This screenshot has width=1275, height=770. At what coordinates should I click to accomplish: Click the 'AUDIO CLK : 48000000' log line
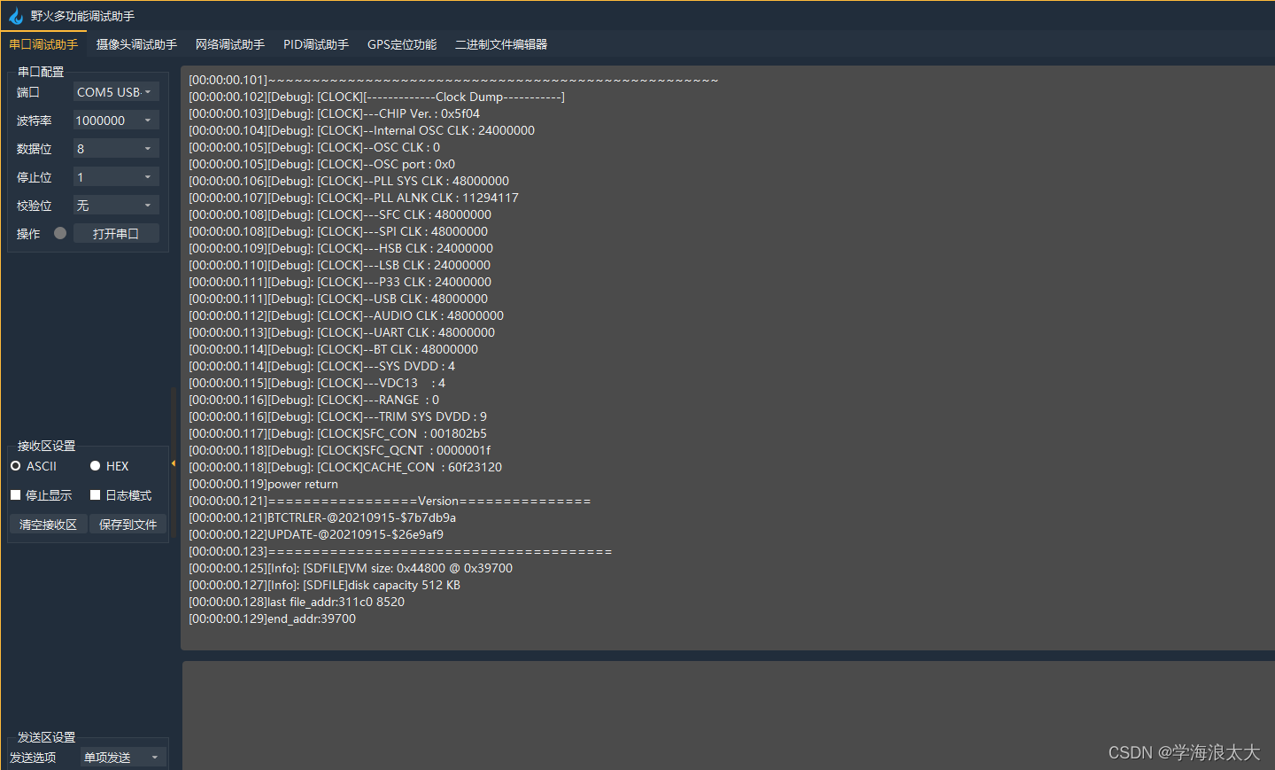(x=346, y=315)
